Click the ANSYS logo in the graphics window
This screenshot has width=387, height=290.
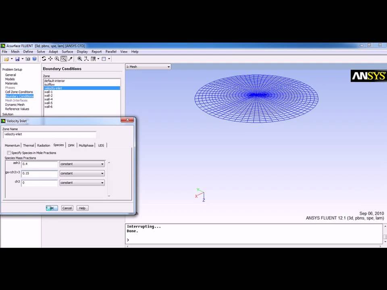pos(369,76)
